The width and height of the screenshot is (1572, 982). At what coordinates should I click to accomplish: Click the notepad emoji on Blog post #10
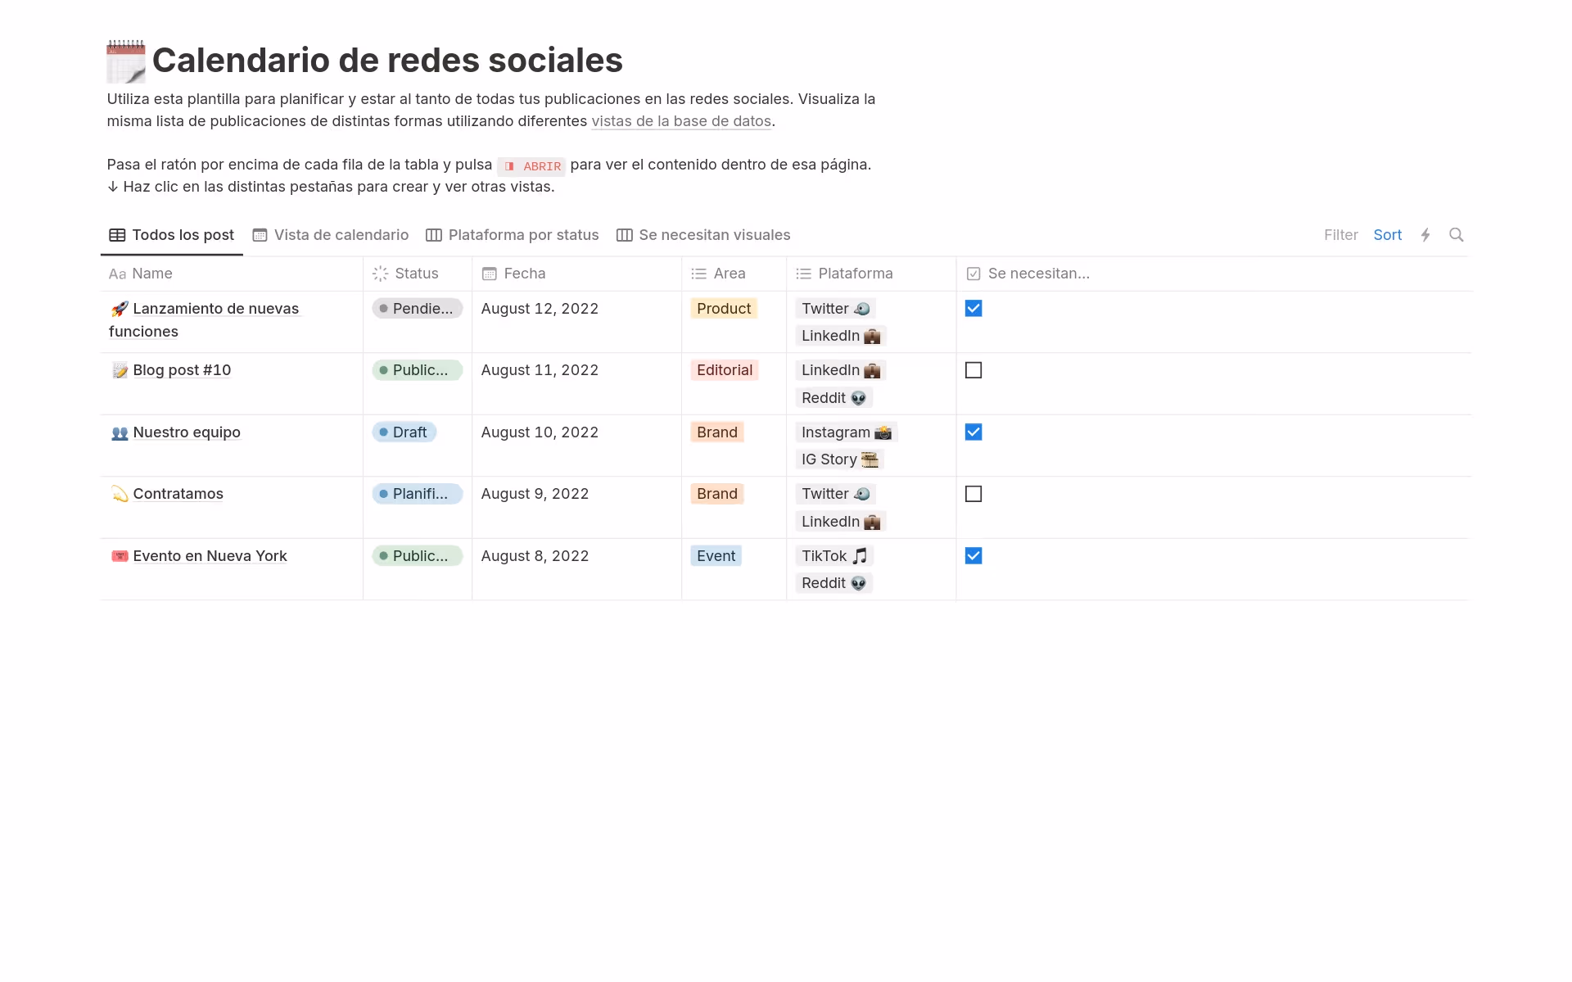tap(120, 370)
